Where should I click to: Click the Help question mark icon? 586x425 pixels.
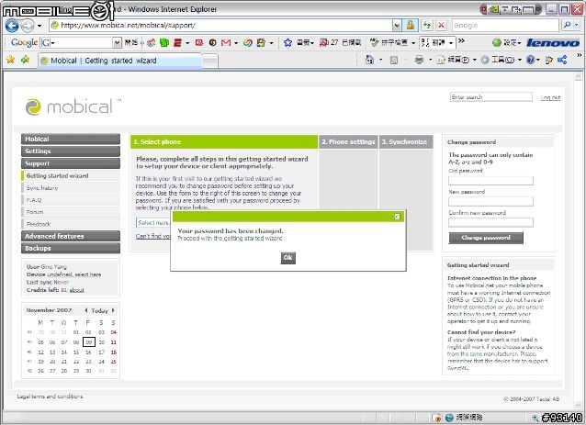click(x=530, y=60)
